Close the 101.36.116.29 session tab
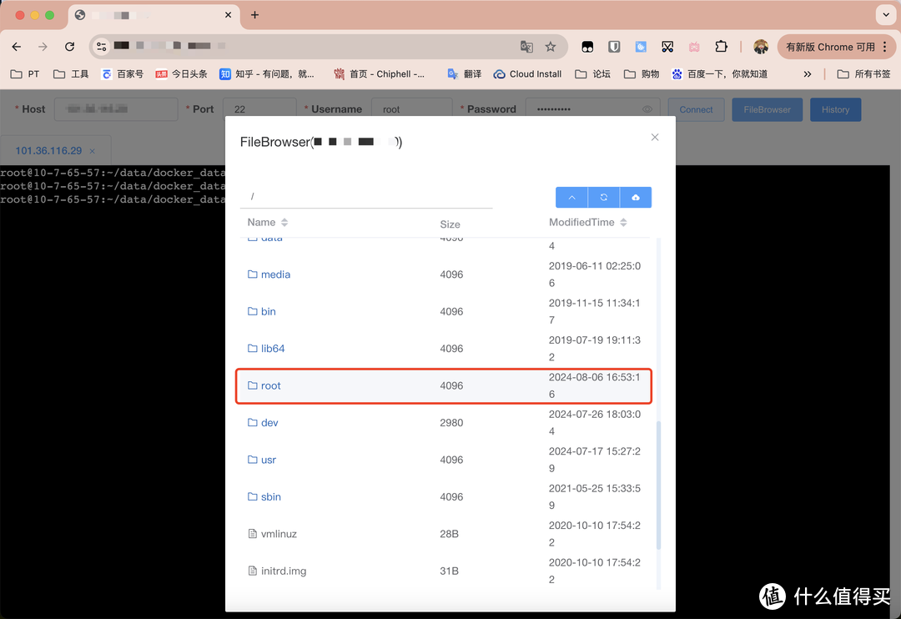The image size is (901, 619). pos(92,151)
